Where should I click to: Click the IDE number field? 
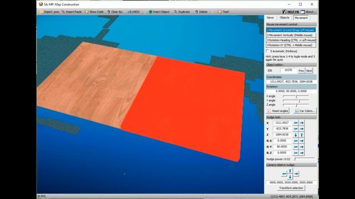[288, 70]
